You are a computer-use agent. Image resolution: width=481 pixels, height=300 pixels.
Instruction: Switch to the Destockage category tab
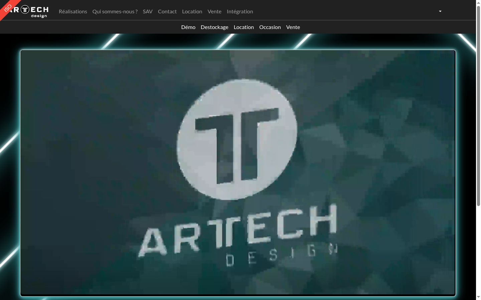point(214,27)
